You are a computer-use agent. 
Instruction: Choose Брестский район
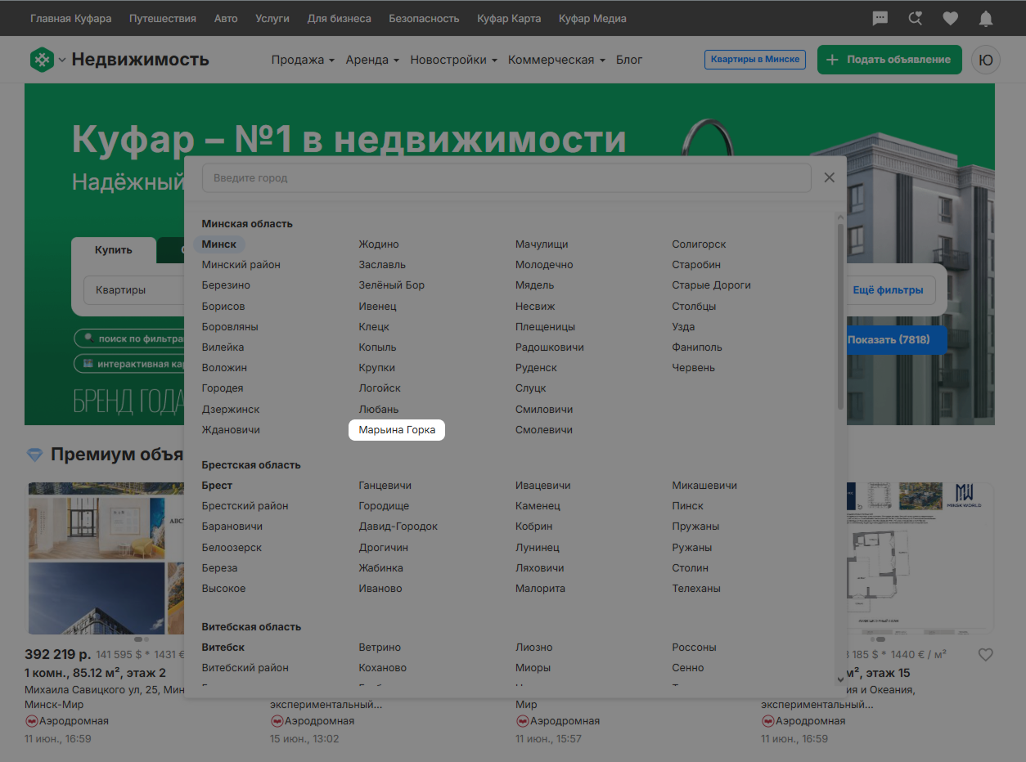245,506
